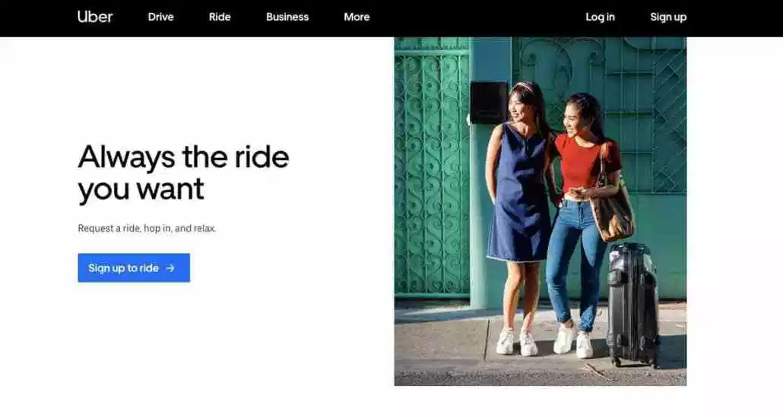Open the Business navigation item

pyautogui.click(x=287, y=17)
